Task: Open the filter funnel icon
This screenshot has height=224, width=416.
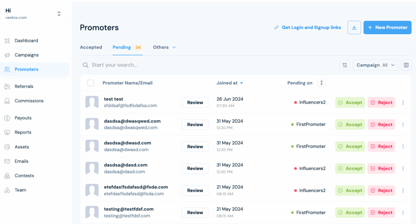Action: pyautogui.click(x=344, y=65)
